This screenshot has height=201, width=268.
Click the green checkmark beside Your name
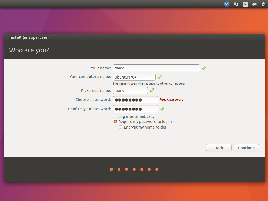pyautogui.click(x=204, y=68)
